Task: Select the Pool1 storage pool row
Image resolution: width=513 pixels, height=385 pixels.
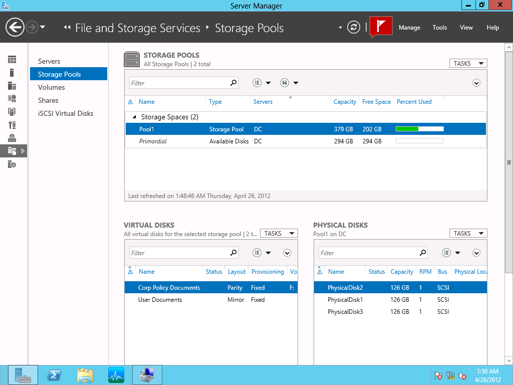Action: click(306, 129)
